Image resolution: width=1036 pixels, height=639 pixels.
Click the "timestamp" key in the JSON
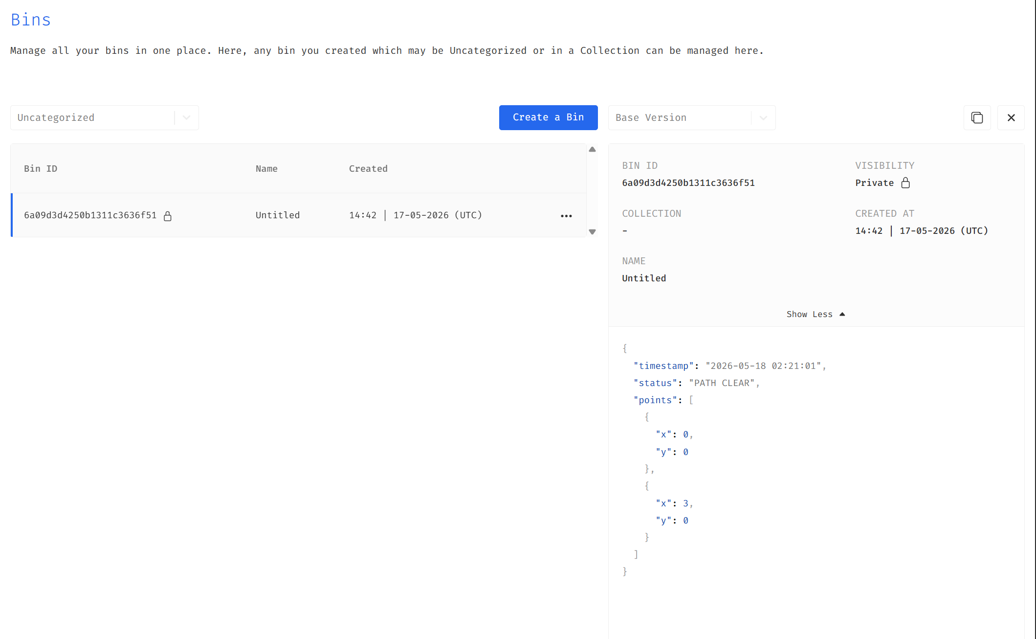coord(663,366)
